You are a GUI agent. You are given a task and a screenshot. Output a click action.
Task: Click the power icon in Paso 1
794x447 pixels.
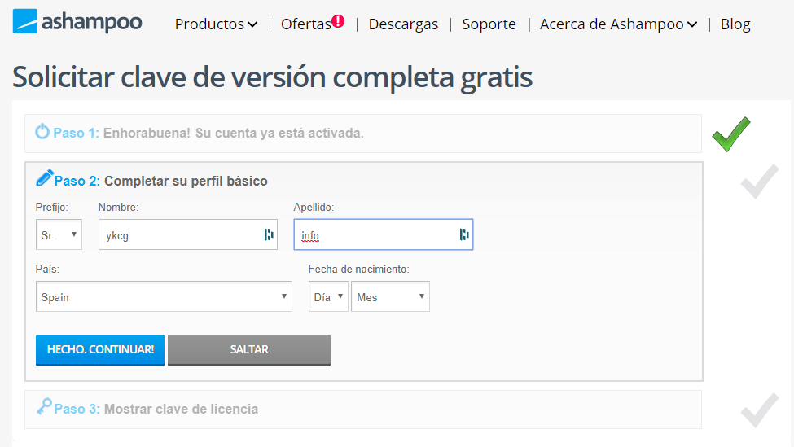42,132
